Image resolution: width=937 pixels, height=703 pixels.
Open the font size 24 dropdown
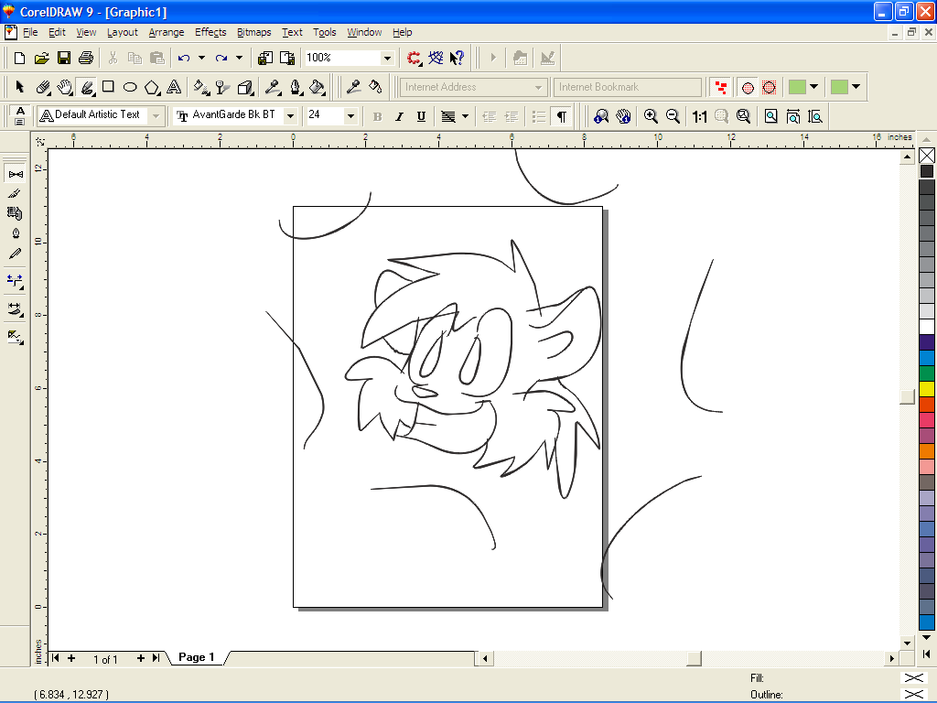350,116
